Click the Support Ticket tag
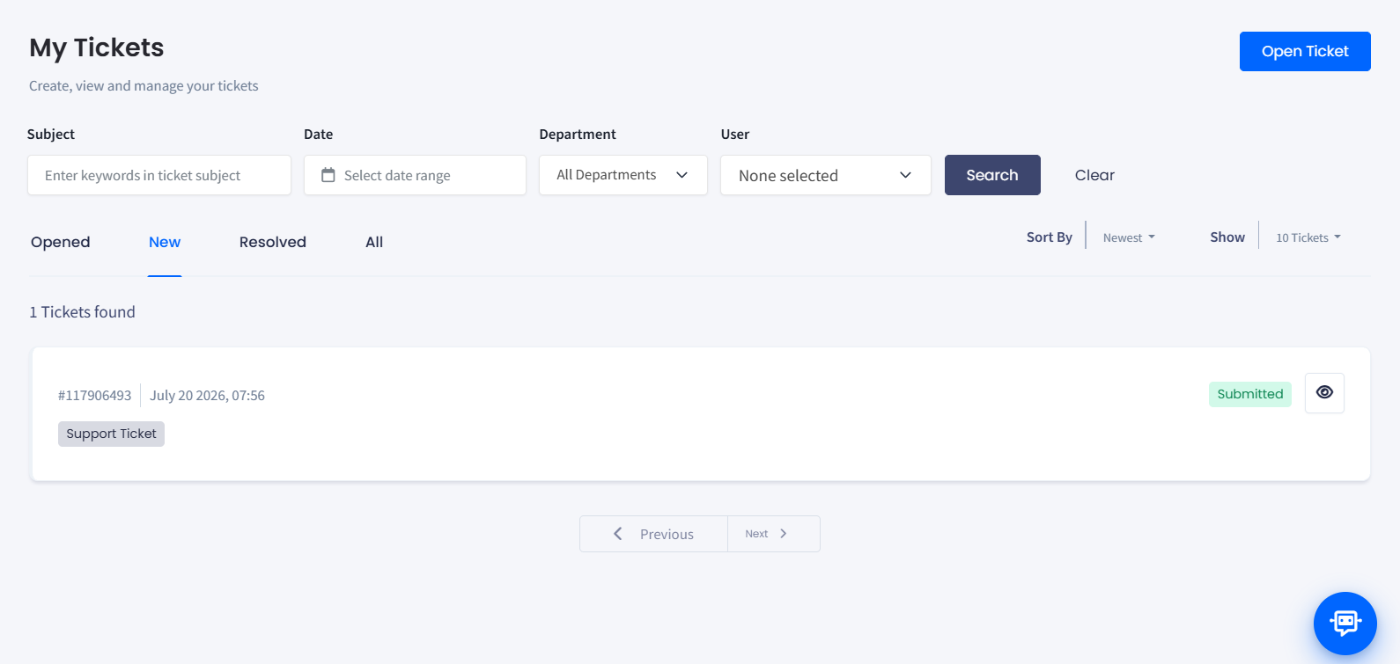The height and width of the screenshot is (664, 1400). coord(111,434)
